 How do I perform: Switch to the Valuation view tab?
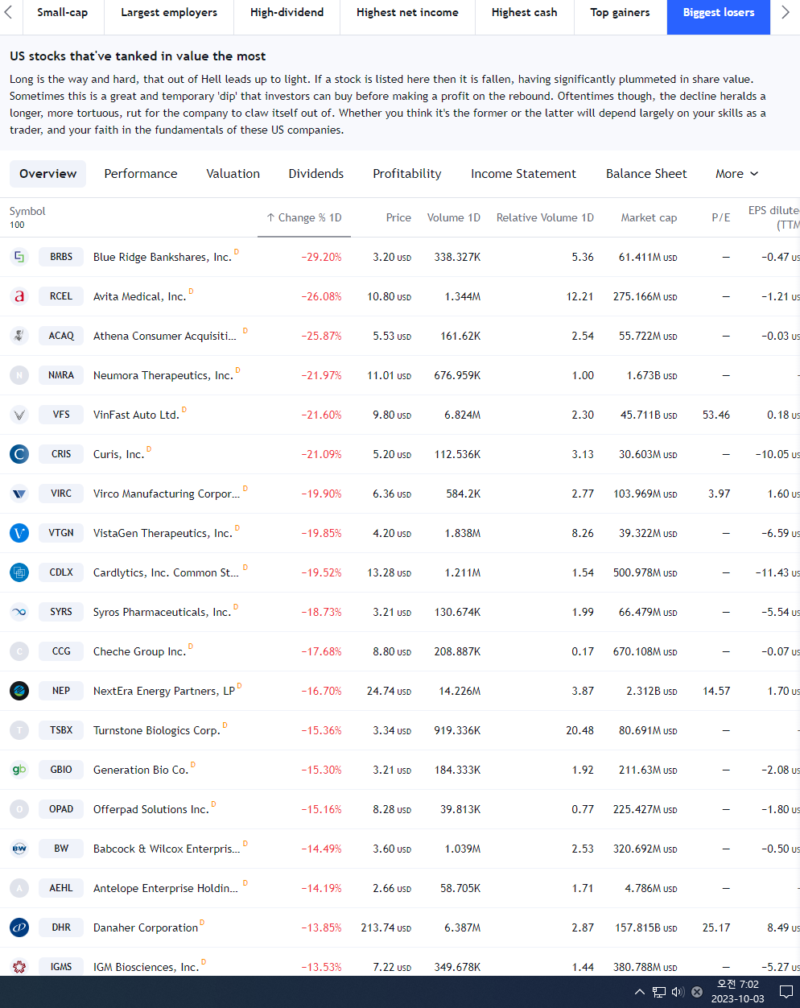[x=233, y=174]
